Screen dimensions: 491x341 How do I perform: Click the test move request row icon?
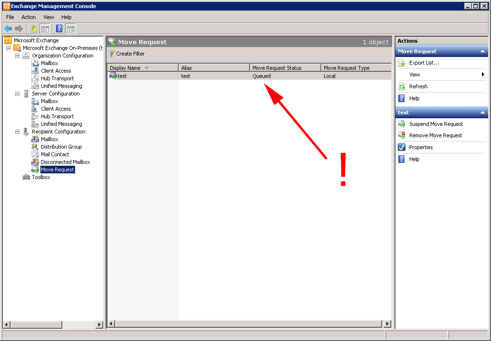tap(113, 76)
